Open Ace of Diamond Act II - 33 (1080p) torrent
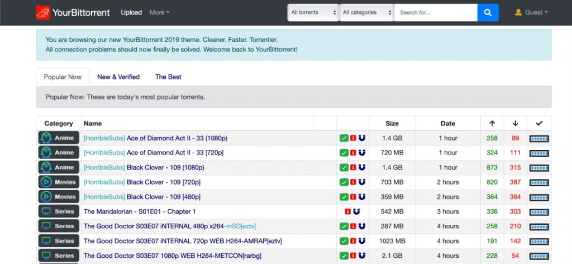This screenshot has height=264, width=572. coord(155,138)
